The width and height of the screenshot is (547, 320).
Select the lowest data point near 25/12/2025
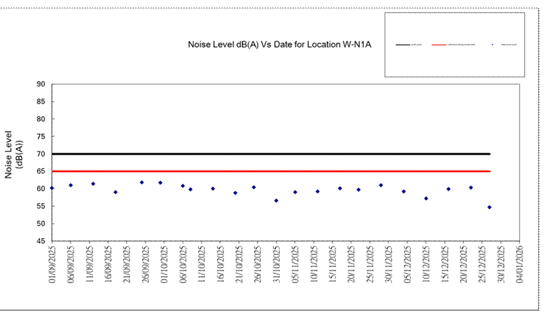click(x=489, y=207)
